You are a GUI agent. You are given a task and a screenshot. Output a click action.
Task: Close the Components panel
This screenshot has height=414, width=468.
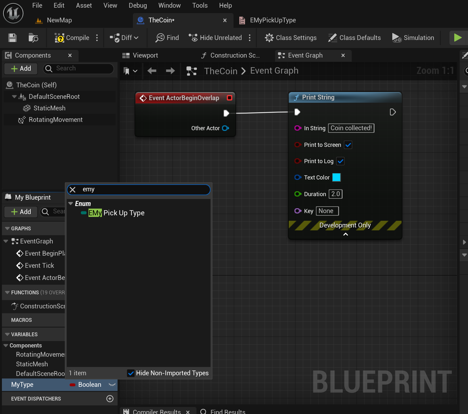(70, 55)
